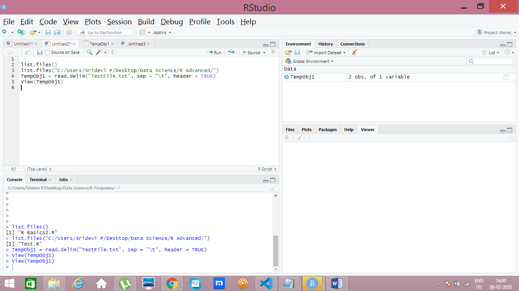The width and height of the screenshot is (519, 291).
Task: Open the Plots tab
Action: pyautogui.click(x=307, y=130)
